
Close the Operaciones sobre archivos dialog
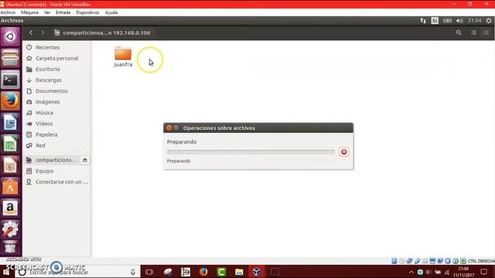pos(169,127)
